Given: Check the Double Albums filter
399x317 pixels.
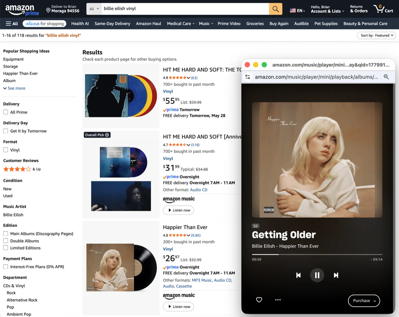Looking at the screenshot, I should [x=6, y=241].
